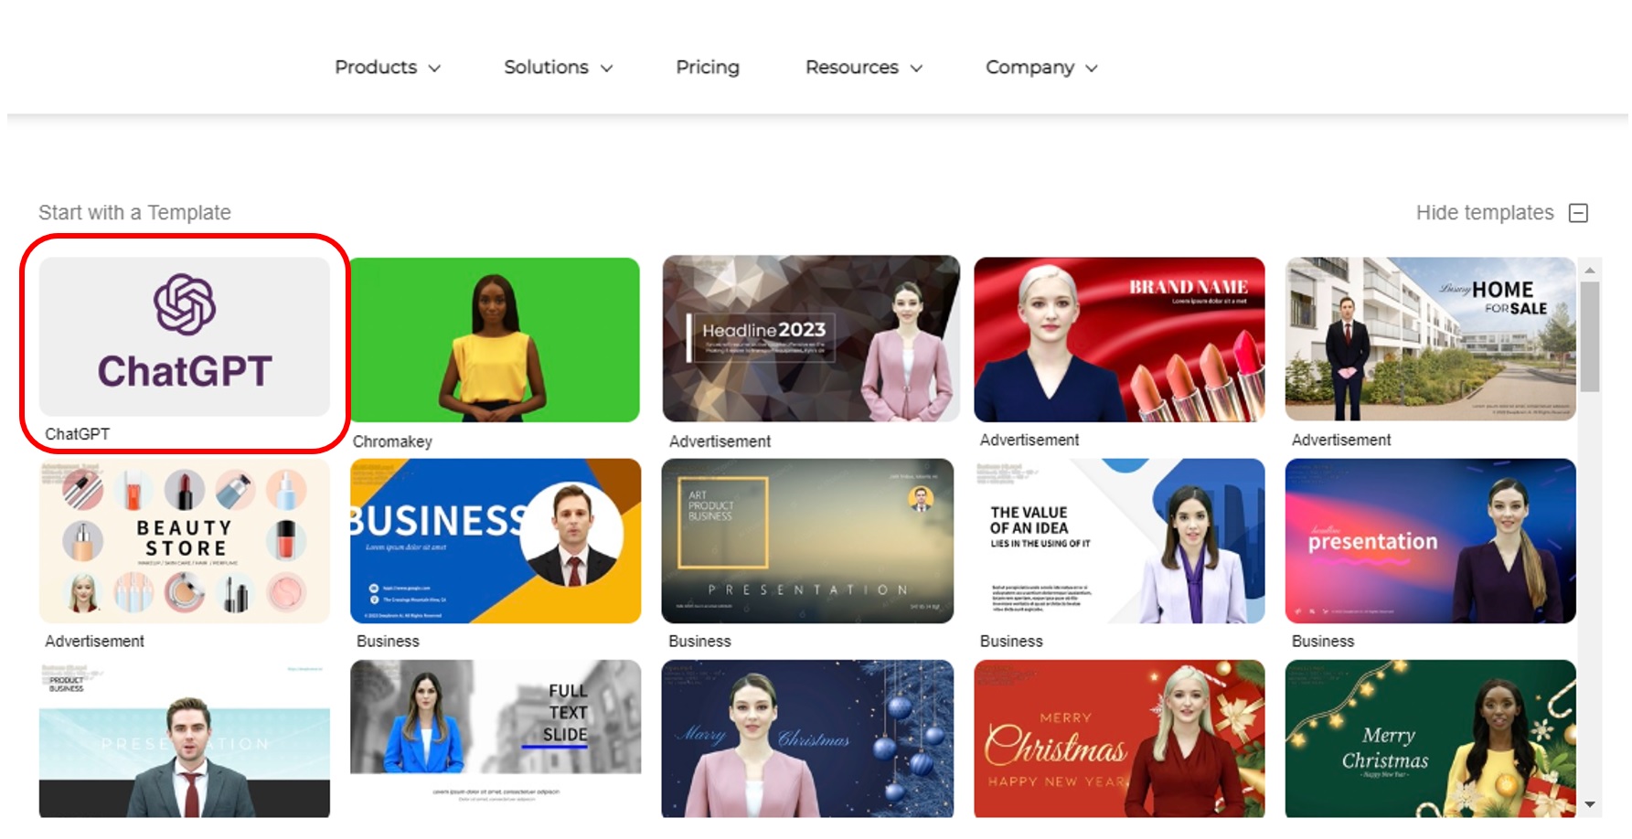Pick the Brand Name lipstick advertisement template
The width and height of the screenshot is (1632, 839).
(x=1119, y=340)
